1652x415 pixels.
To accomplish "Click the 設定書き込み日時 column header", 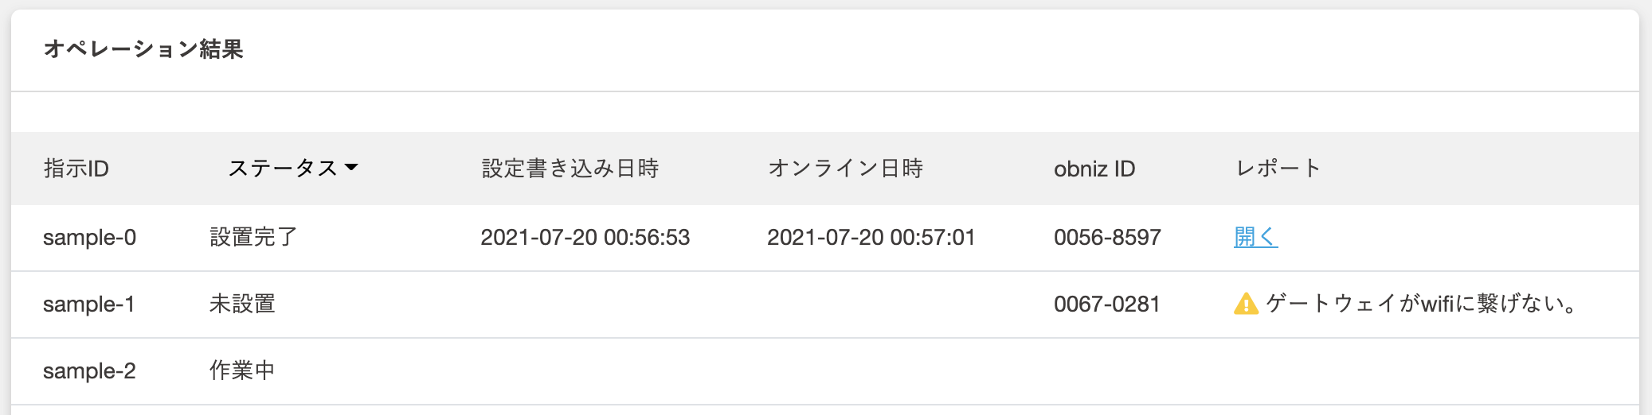I will 570,169.
